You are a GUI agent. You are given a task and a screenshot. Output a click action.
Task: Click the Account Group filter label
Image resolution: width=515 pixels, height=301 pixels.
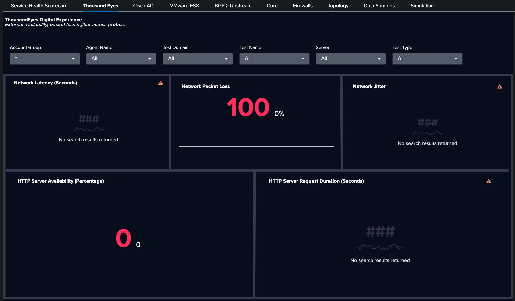[26, 47]
